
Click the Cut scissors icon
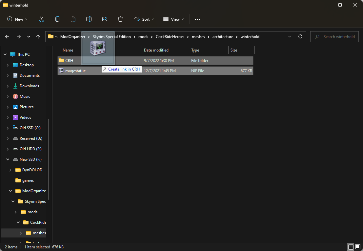(x=41, y=19)
